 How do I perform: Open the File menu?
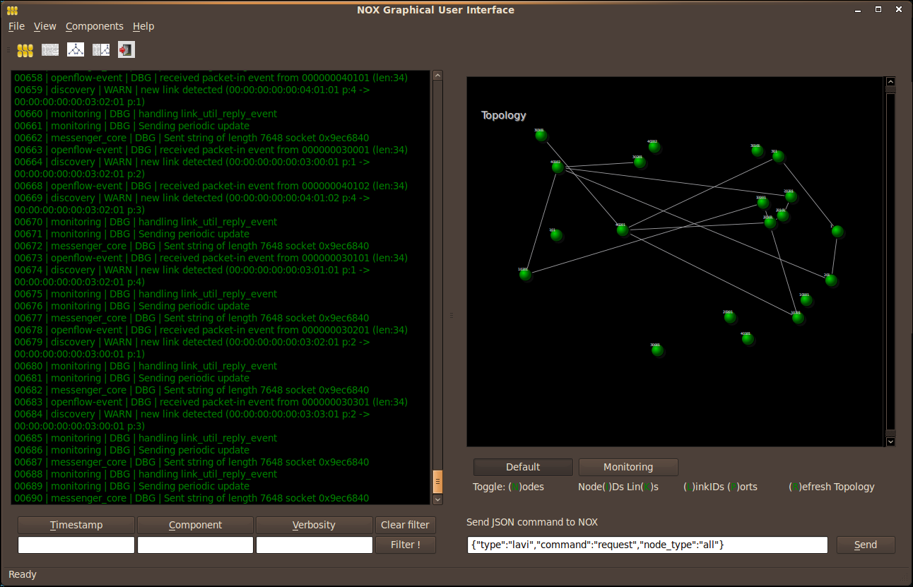16,26
